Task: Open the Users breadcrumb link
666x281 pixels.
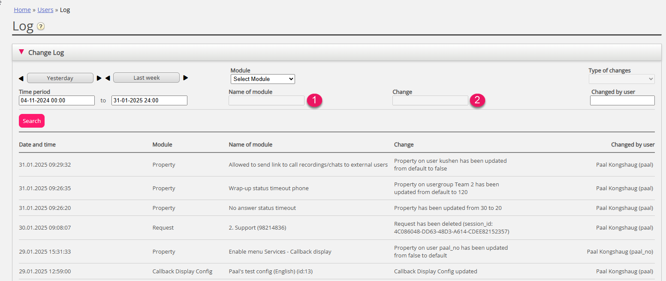Action: tap(45, 10)
